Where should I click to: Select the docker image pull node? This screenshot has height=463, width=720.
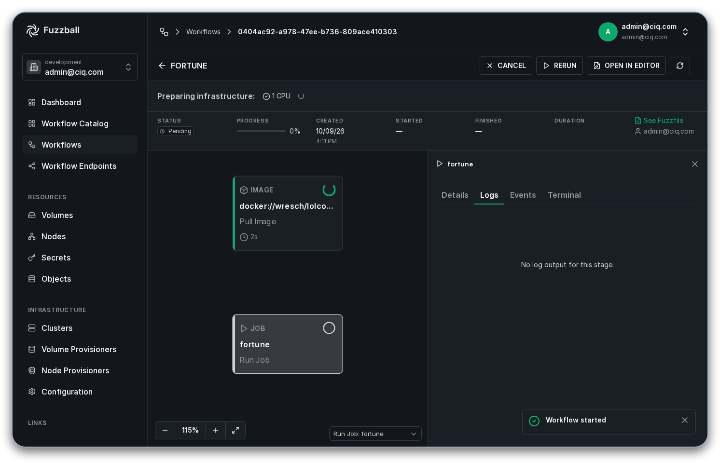pyautogui.click(x=288, y=213)
